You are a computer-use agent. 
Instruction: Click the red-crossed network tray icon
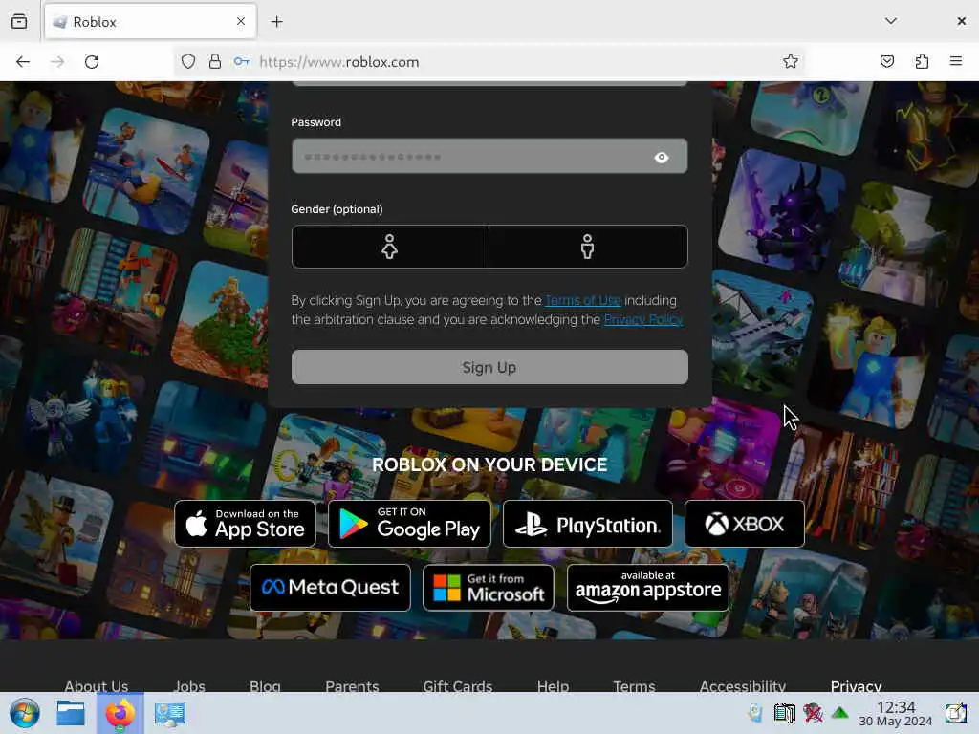813,713
